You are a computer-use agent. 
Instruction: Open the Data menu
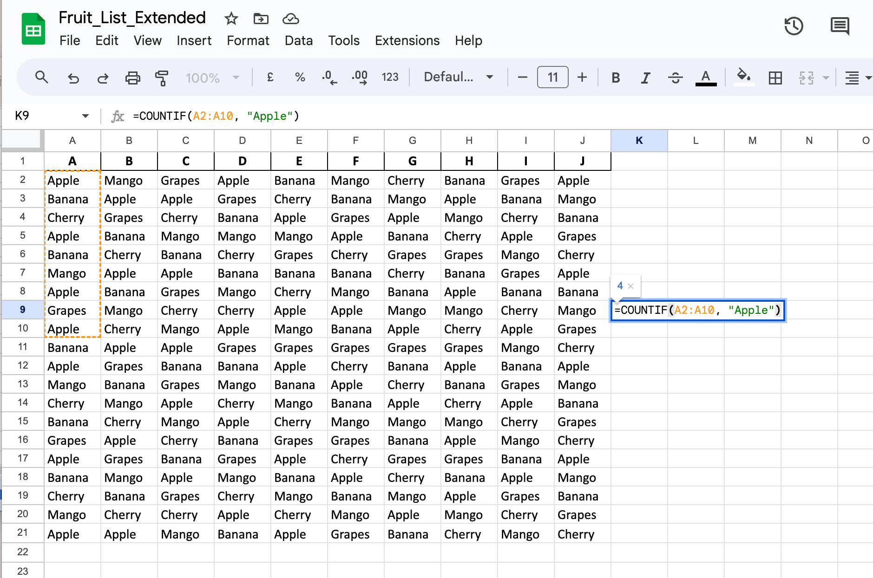[x=299, y=41]
